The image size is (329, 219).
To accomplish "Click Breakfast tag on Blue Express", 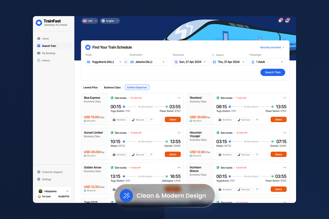I will click(119, 120).
